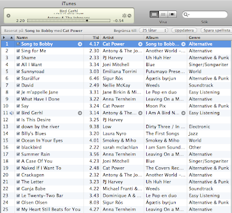Click playback progress bar in display
This screenshot has width=232, height=213.
pyautogui.click(x=69, y=20)
